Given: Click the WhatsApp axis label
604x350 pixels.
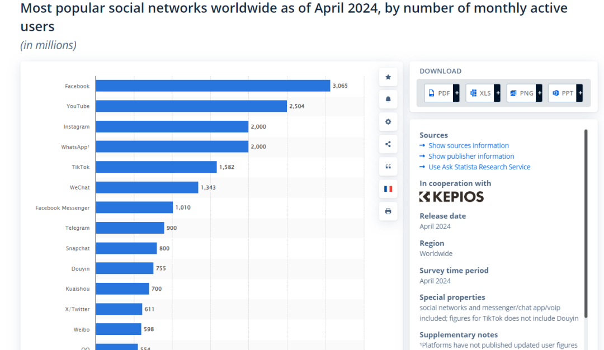Looking at the screenshot, I should [x=75, y=147].
